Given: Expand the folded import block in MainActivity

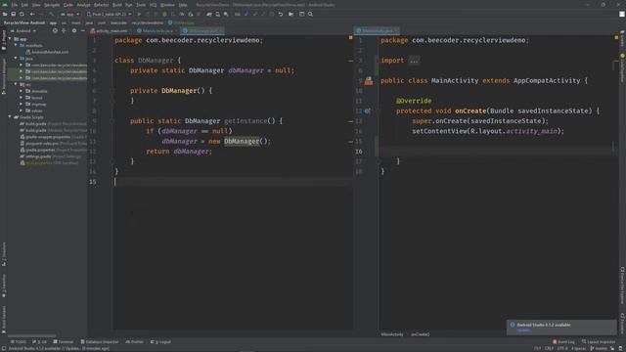Looking at the screenshot, I should pos(414,61).
